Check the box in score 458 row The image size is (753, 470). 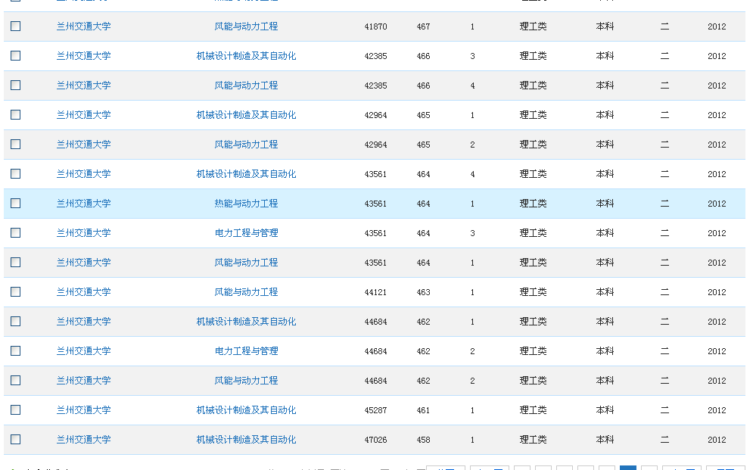coord(15,439)
